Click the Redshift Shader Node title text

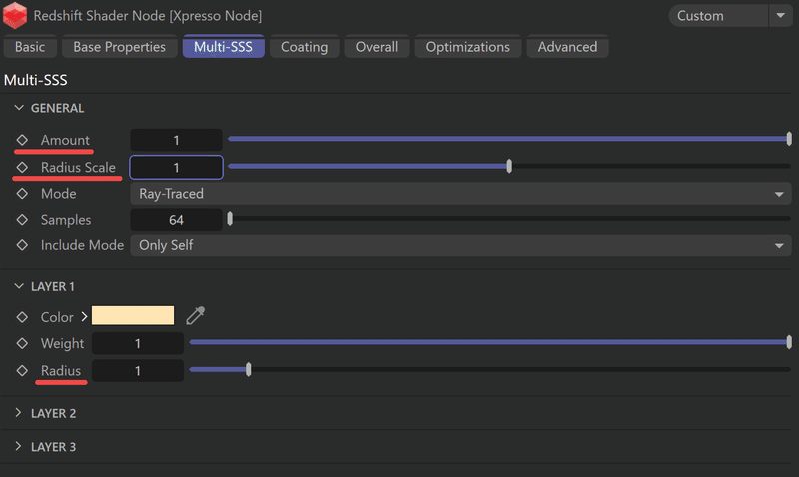pos(147,16)
